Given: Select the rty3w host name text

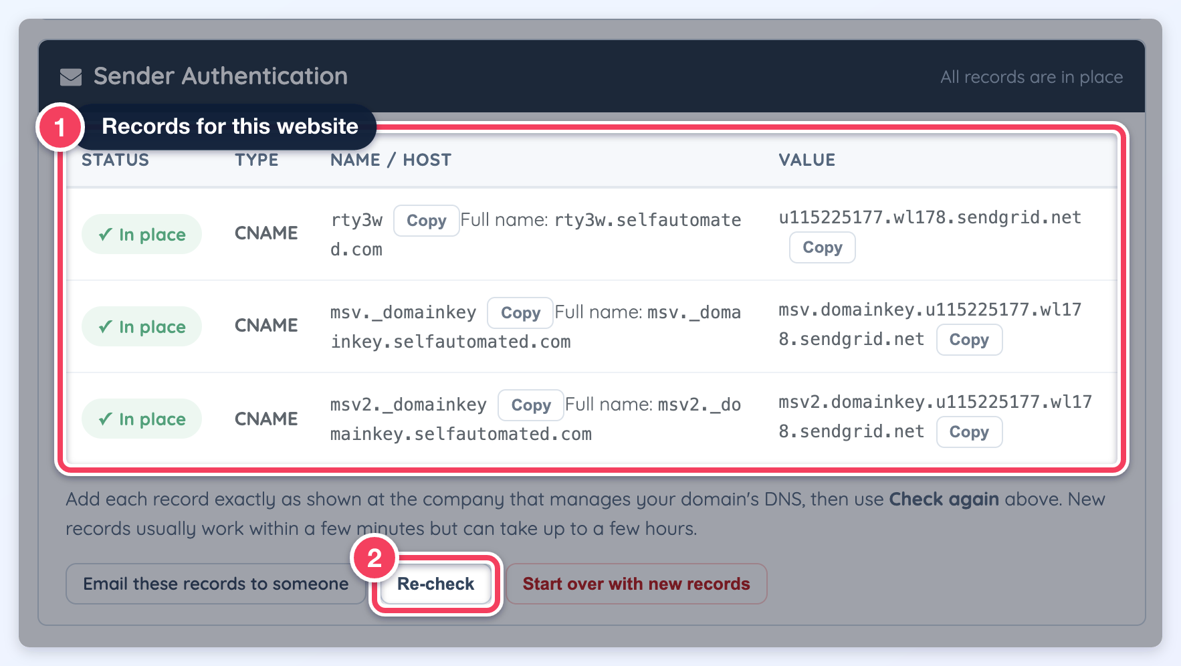Looking at the screenshot, I should [x=356, y=220].
